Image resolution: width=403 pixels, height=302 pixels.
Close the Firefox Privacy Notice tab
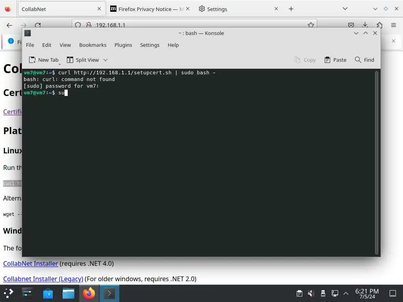point(188,9)
